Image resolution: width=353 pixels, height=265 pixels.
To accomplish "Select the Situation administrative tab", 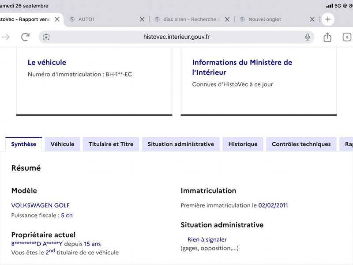I will [x=181, y=144].
